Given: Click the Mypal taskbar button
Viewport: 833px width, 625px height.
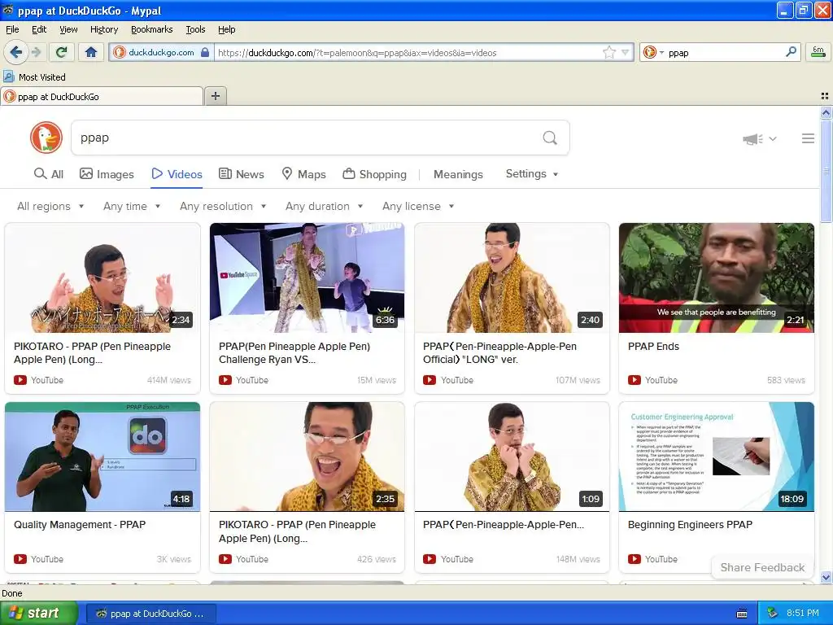Looking at the screenshot, I should 150,614.
